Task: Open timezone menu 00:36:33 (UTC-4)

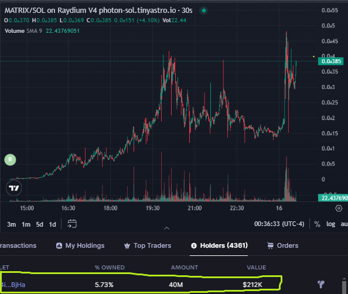Action: pyautogui.click(x=279, y=224)
